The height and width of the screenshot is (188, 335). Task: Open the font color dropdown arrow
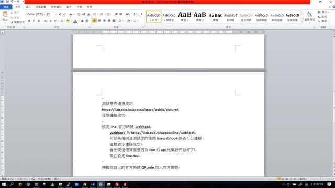pos(78,21)
